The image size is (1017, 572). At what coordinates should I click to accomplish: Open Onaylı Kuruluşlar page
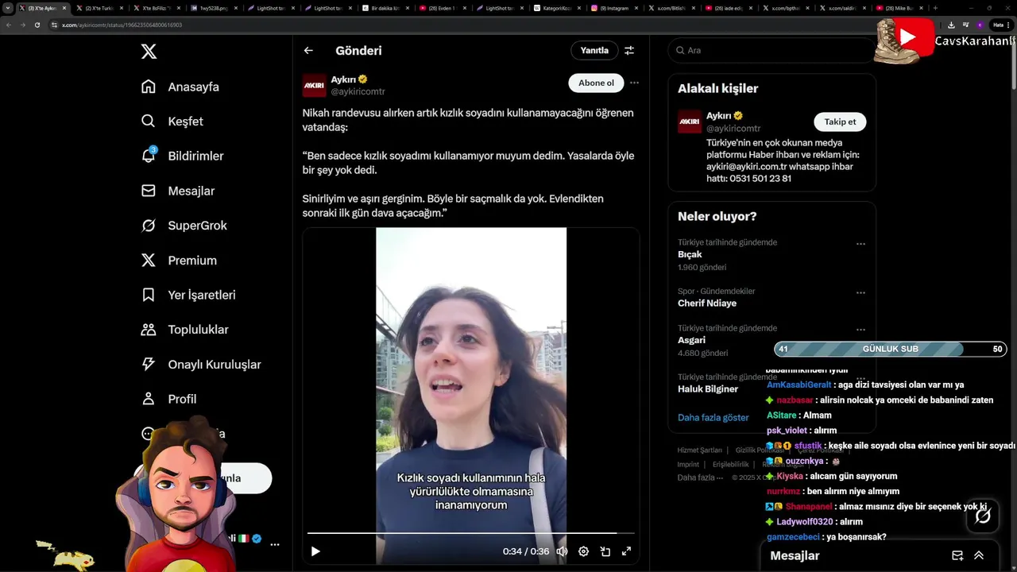201,364
